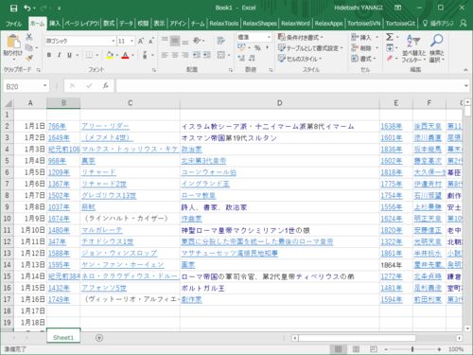Click the 1367年 link in row 7
Image resolution: width=473 pixels, height=355 pixels.
(59, 184)
